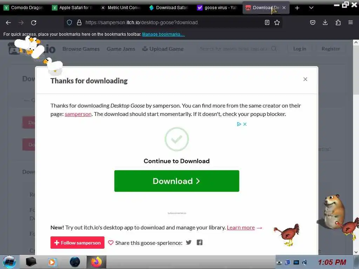This screenshot has height=269, width=359.
Task: Open the black box taskbar icon
Action: pyautogui.click(x=31, y=262)
